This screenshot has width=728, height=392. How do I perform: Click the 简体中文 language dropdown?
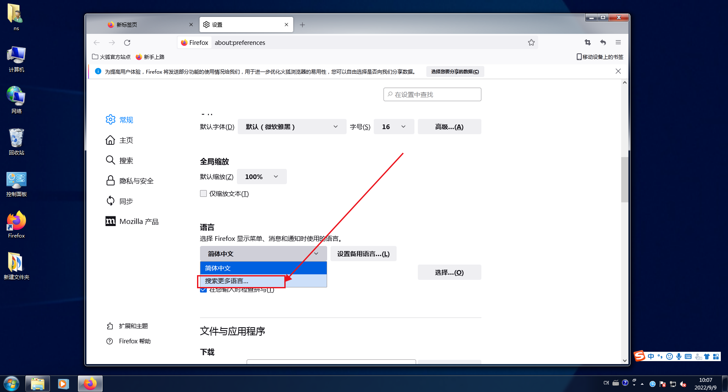(263, 254)
